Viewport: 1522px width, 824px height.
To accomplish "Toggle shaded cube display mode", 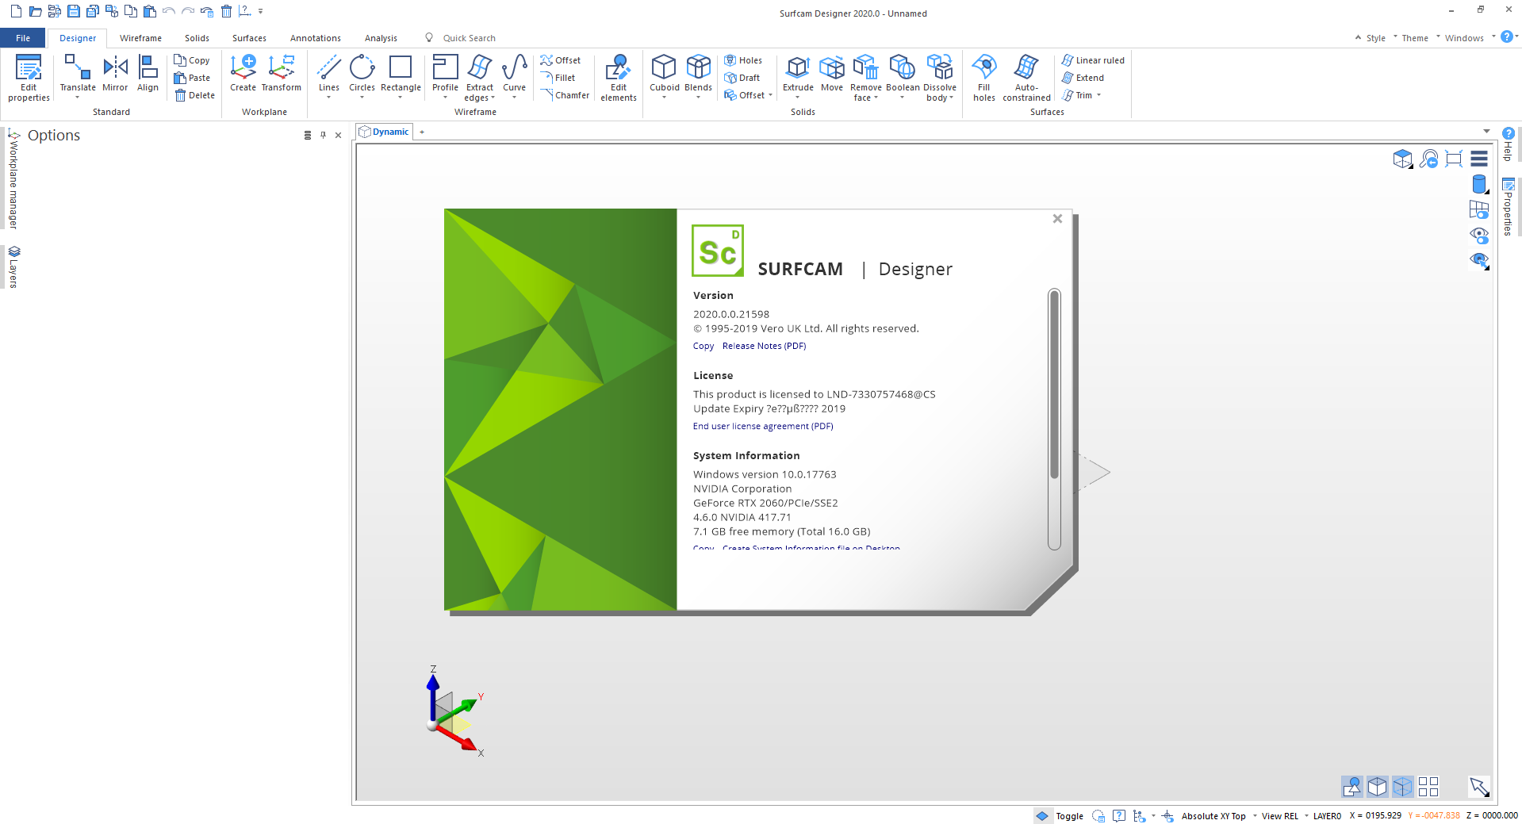I will pos(1378,787).
